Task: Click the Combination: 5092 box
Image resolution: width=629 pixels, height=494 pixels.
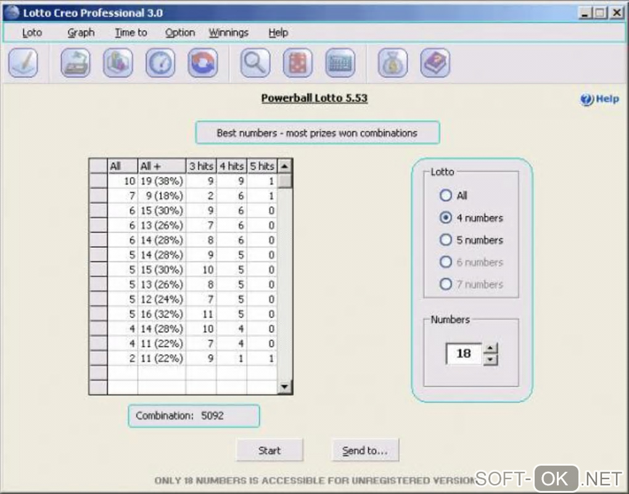Action: point(194,416)
